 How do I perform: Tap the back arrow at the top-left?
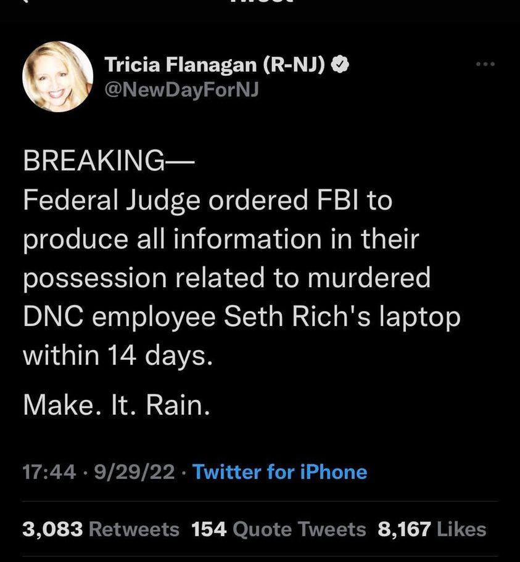point(26,2)
